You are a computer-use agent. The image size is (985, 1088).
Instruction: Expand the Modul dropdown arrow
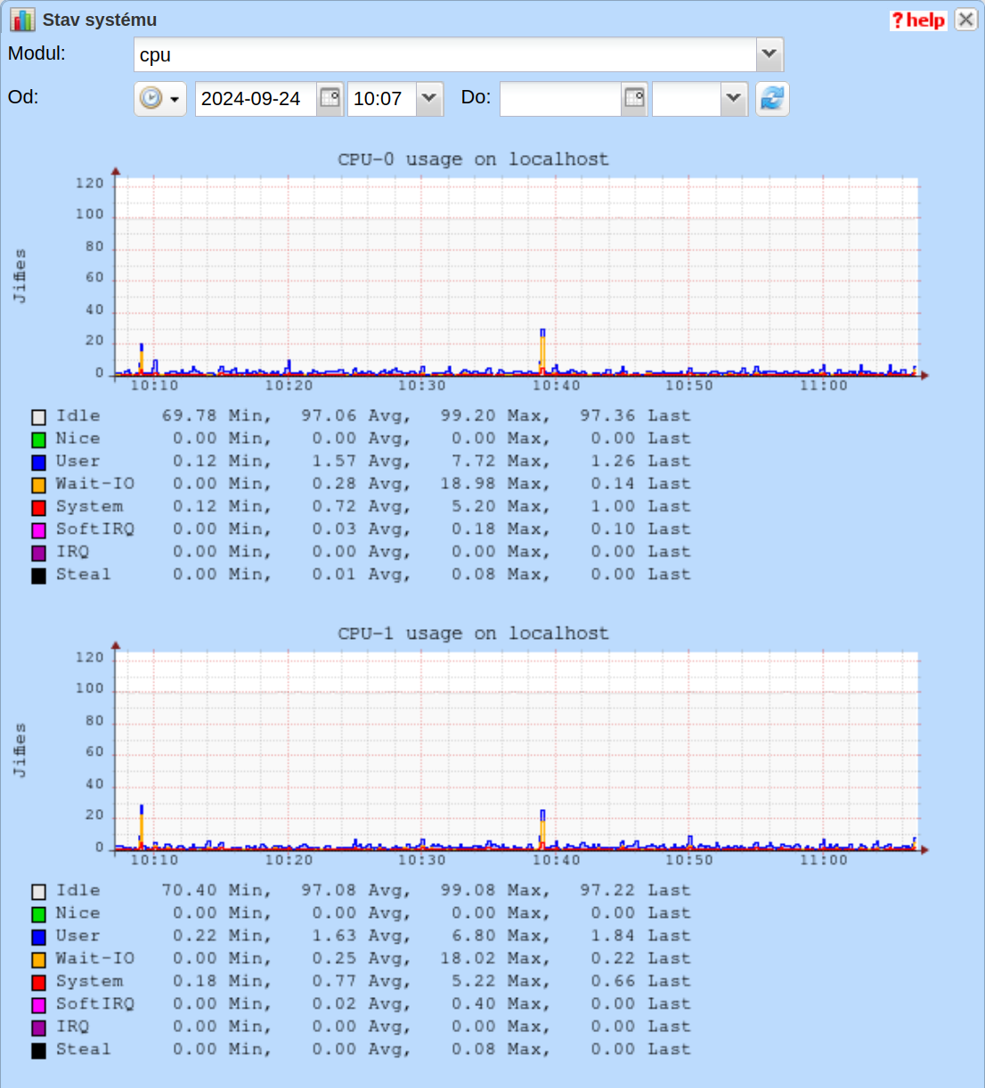coord(769,54)
